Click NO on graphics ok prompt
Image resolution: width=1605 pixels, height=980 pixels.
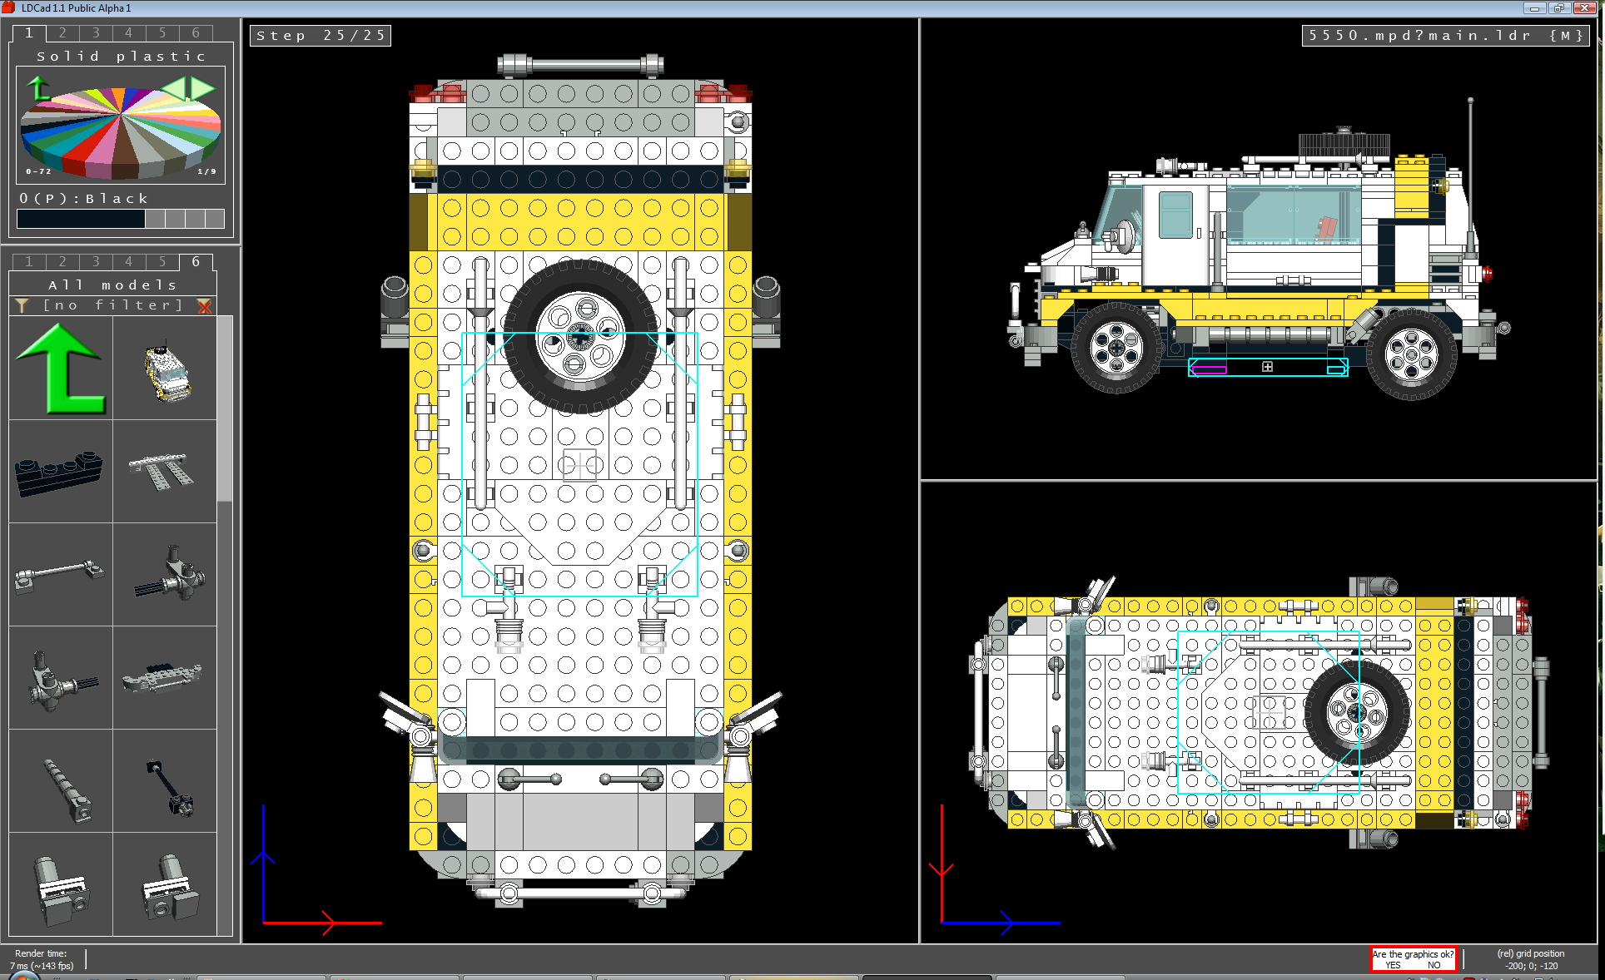1434,965
